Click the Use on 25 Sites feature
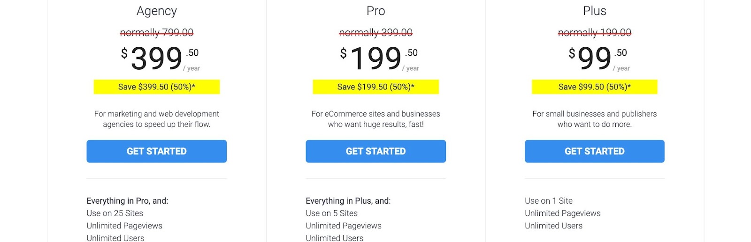Image resolution: width=751 pixels, height=242 pixels. pos(115,213)
